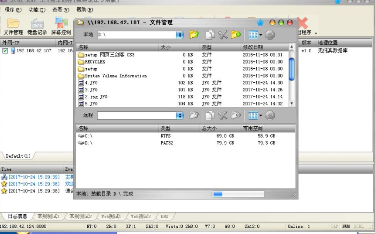Viewport: 375px width, 234px height.
Task: Click the 无纯真数据库 location cell
Action: (x=333, y=51)
